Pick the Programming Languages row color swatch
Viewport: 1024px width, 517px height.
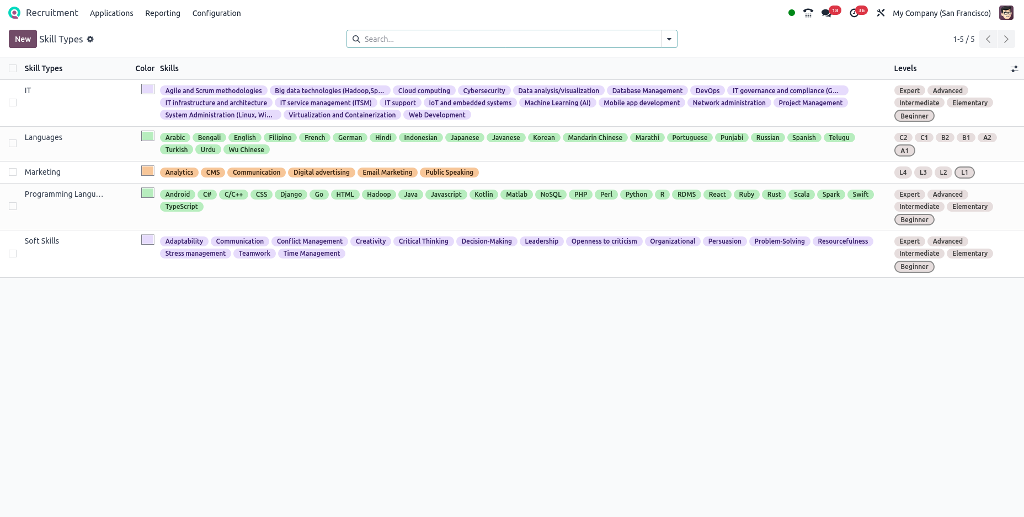tap(148, 193)
